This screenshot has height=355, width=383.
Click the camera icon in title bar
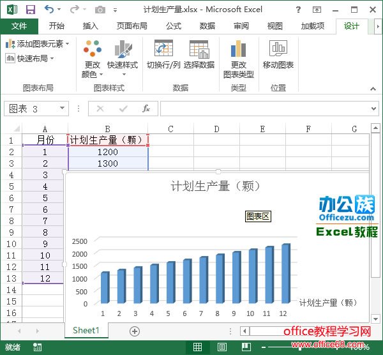[x=100, y=10]
